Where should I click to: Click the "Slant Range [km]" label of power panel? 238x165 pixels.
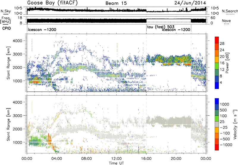click(x=8, y=63)
